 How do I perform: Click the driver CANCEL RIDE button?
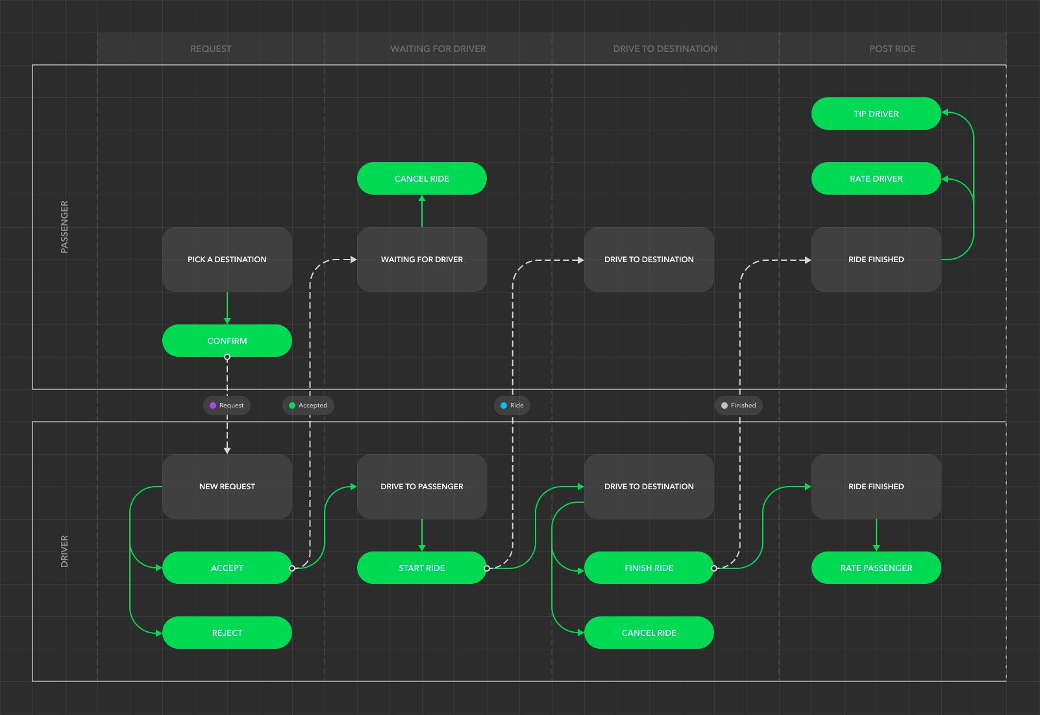point(649,633)
